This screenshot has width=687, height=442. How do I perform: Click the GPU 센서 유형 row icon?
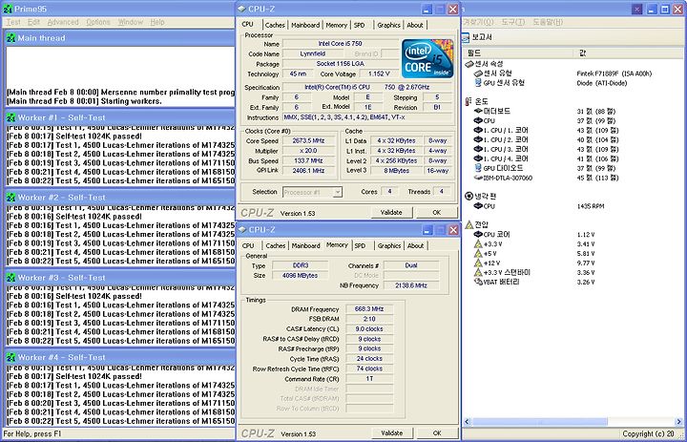click(478, 83)
